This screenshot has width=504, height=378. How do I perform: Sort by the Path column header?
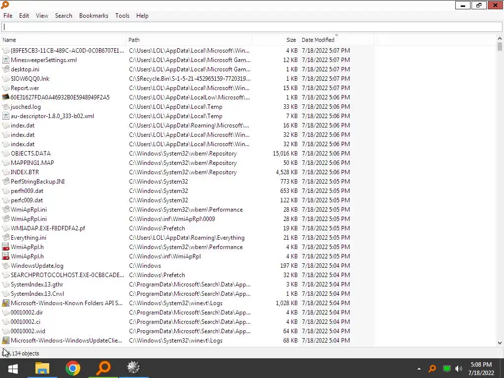coord(189,40)
